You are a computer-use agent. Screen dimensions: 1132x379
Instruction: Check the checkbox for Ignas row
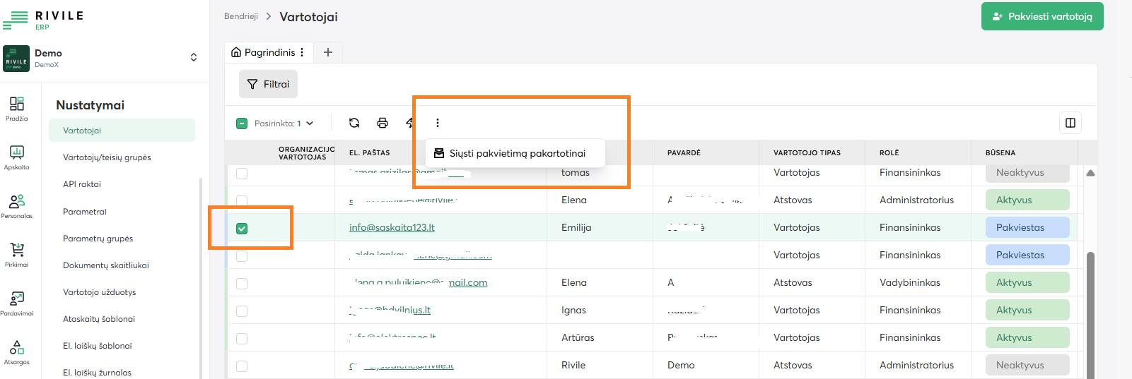[x=242, y=311]
